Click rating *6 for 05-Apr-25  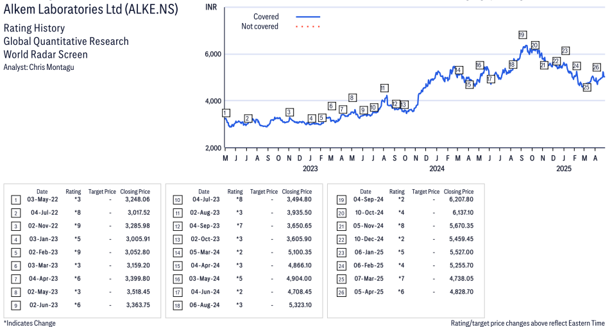click(x=401, y=292)
